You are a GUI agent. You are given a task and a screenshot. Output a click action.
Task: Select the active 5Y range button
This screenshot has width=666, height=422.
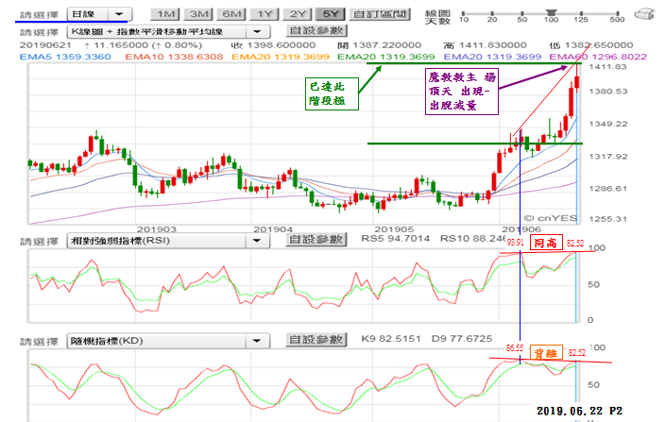[331, 14]
